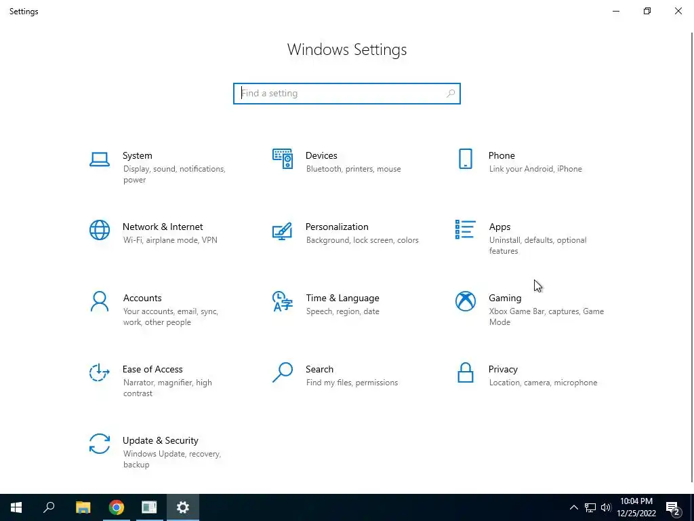Click 'Location, camera, microphone' text
Viewport: 694px width, 521px height.
(543, 383)
